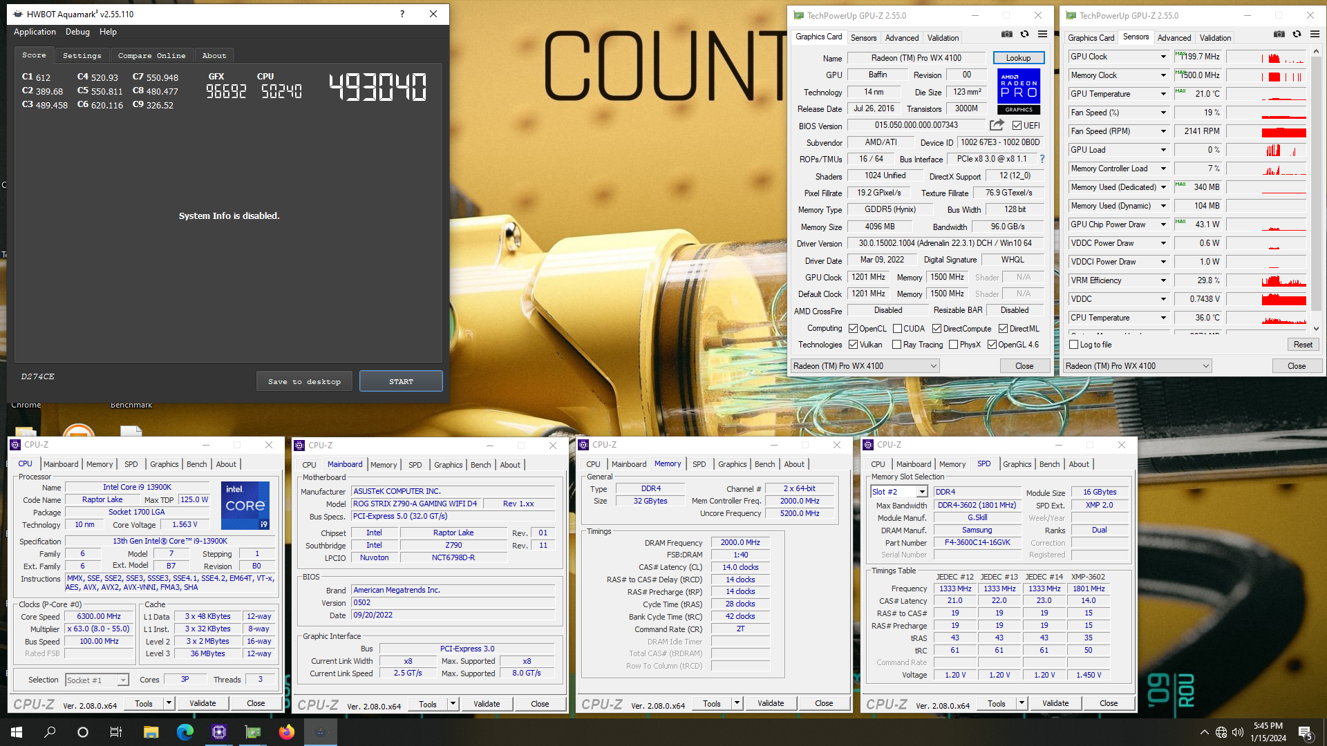Open File Explorer from the taskbar
Image resolution: width=1327 pixels, height=746 pixels.
[x=151, y=732]
